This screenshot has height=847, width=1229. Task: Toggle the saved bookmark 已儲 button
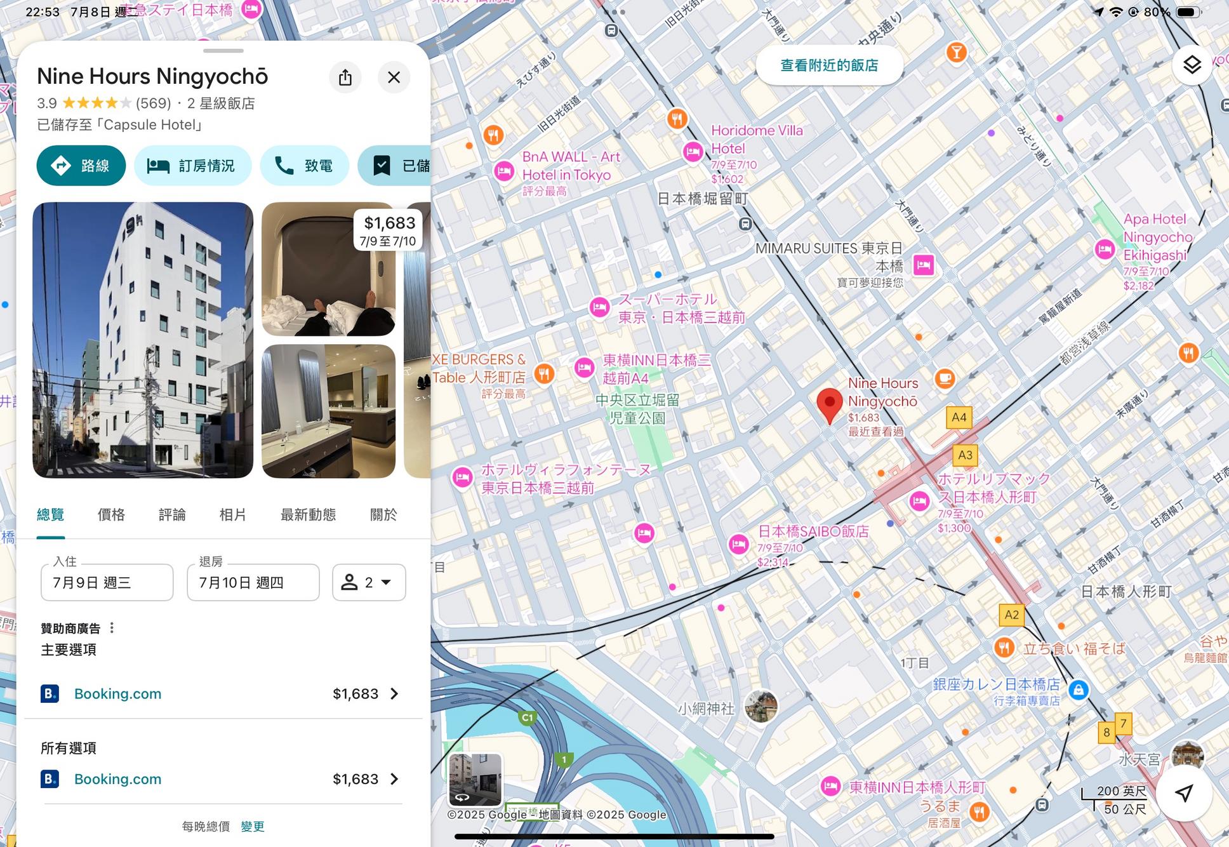394,166
